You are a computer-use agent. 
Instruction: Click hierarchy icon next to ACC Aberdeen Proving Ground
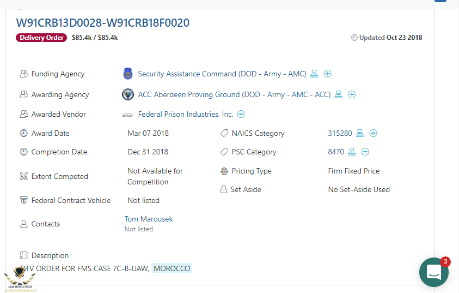(x=339, y=94)
